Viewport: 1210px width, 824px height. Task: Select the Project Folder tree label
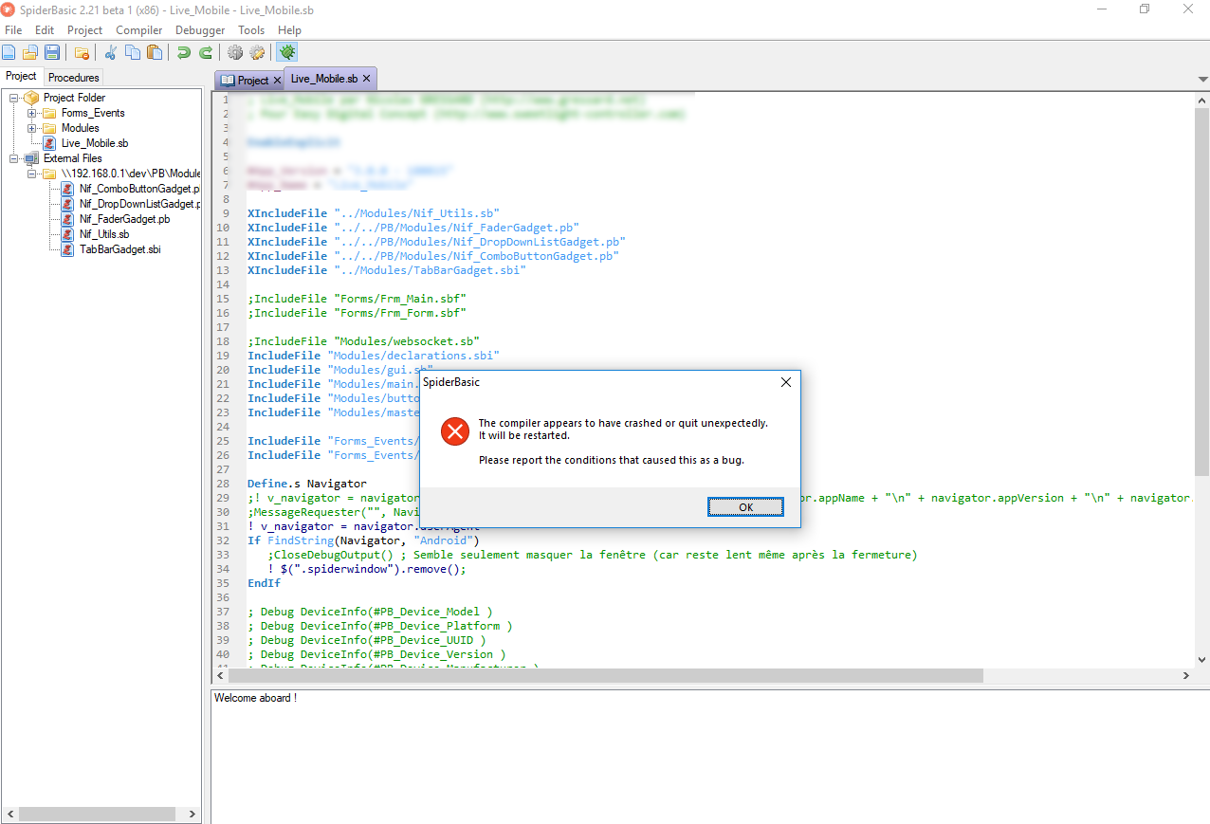click(x=74, y=98)
